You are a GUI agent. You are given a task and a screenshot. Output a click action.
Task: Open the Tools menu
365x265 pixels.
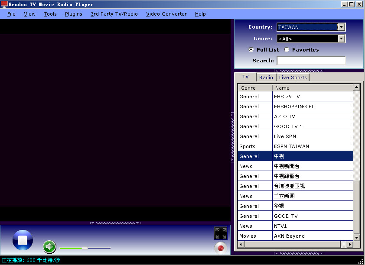50,14
